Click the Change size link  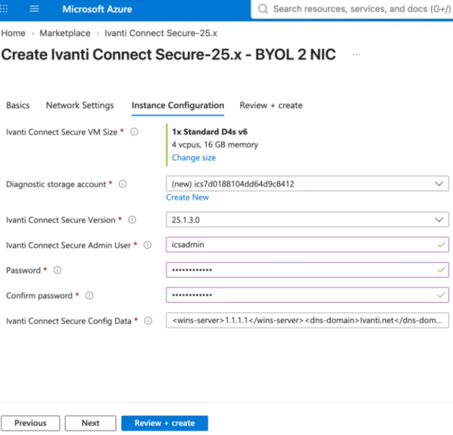point(194,158)
